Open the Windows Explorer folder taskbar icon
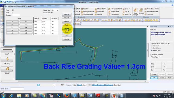 (19, 96)
